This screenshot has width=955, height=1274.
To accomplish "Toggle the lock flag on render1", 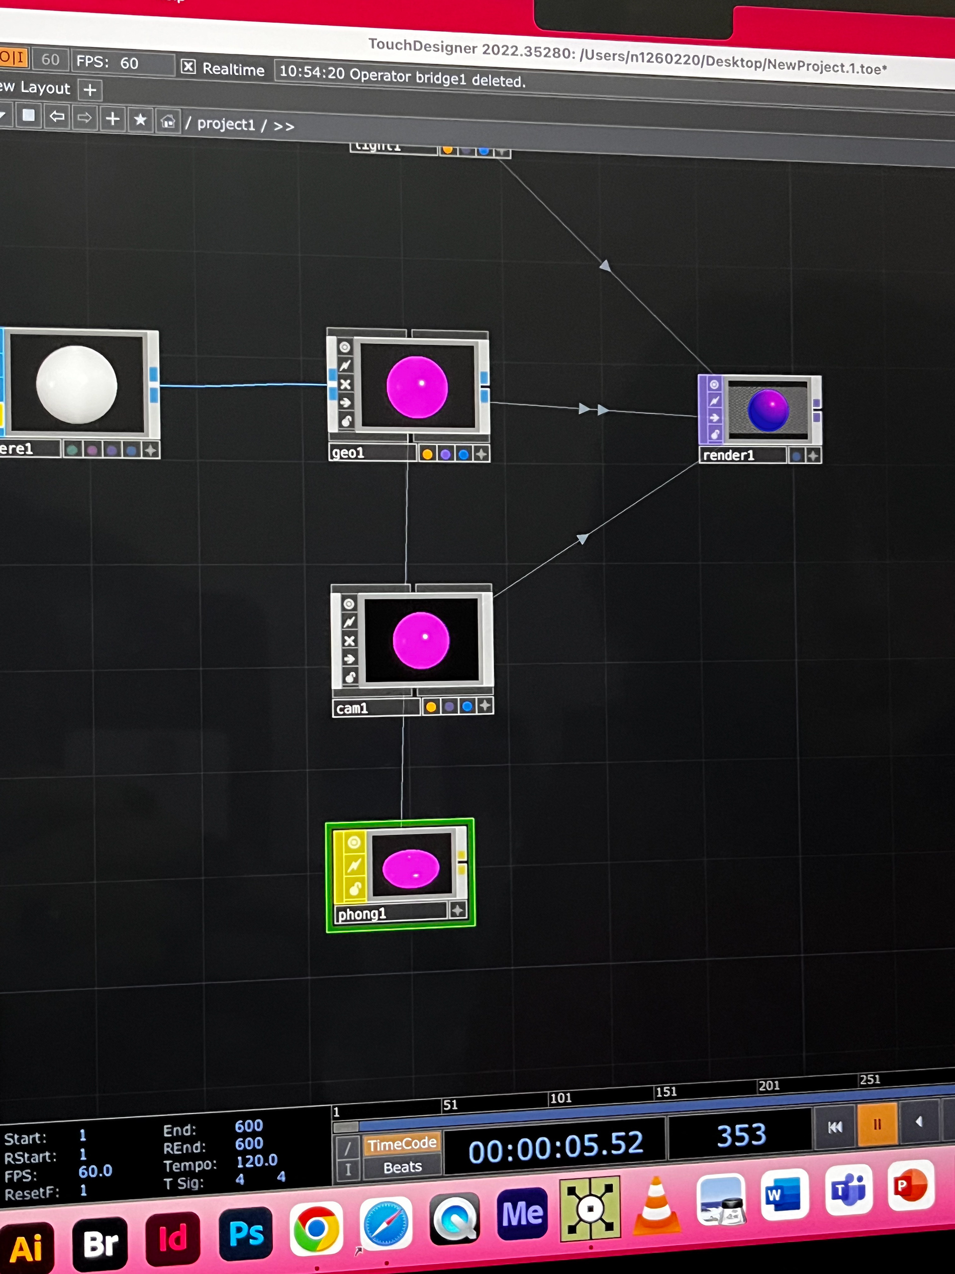I will tap(715, 434).
